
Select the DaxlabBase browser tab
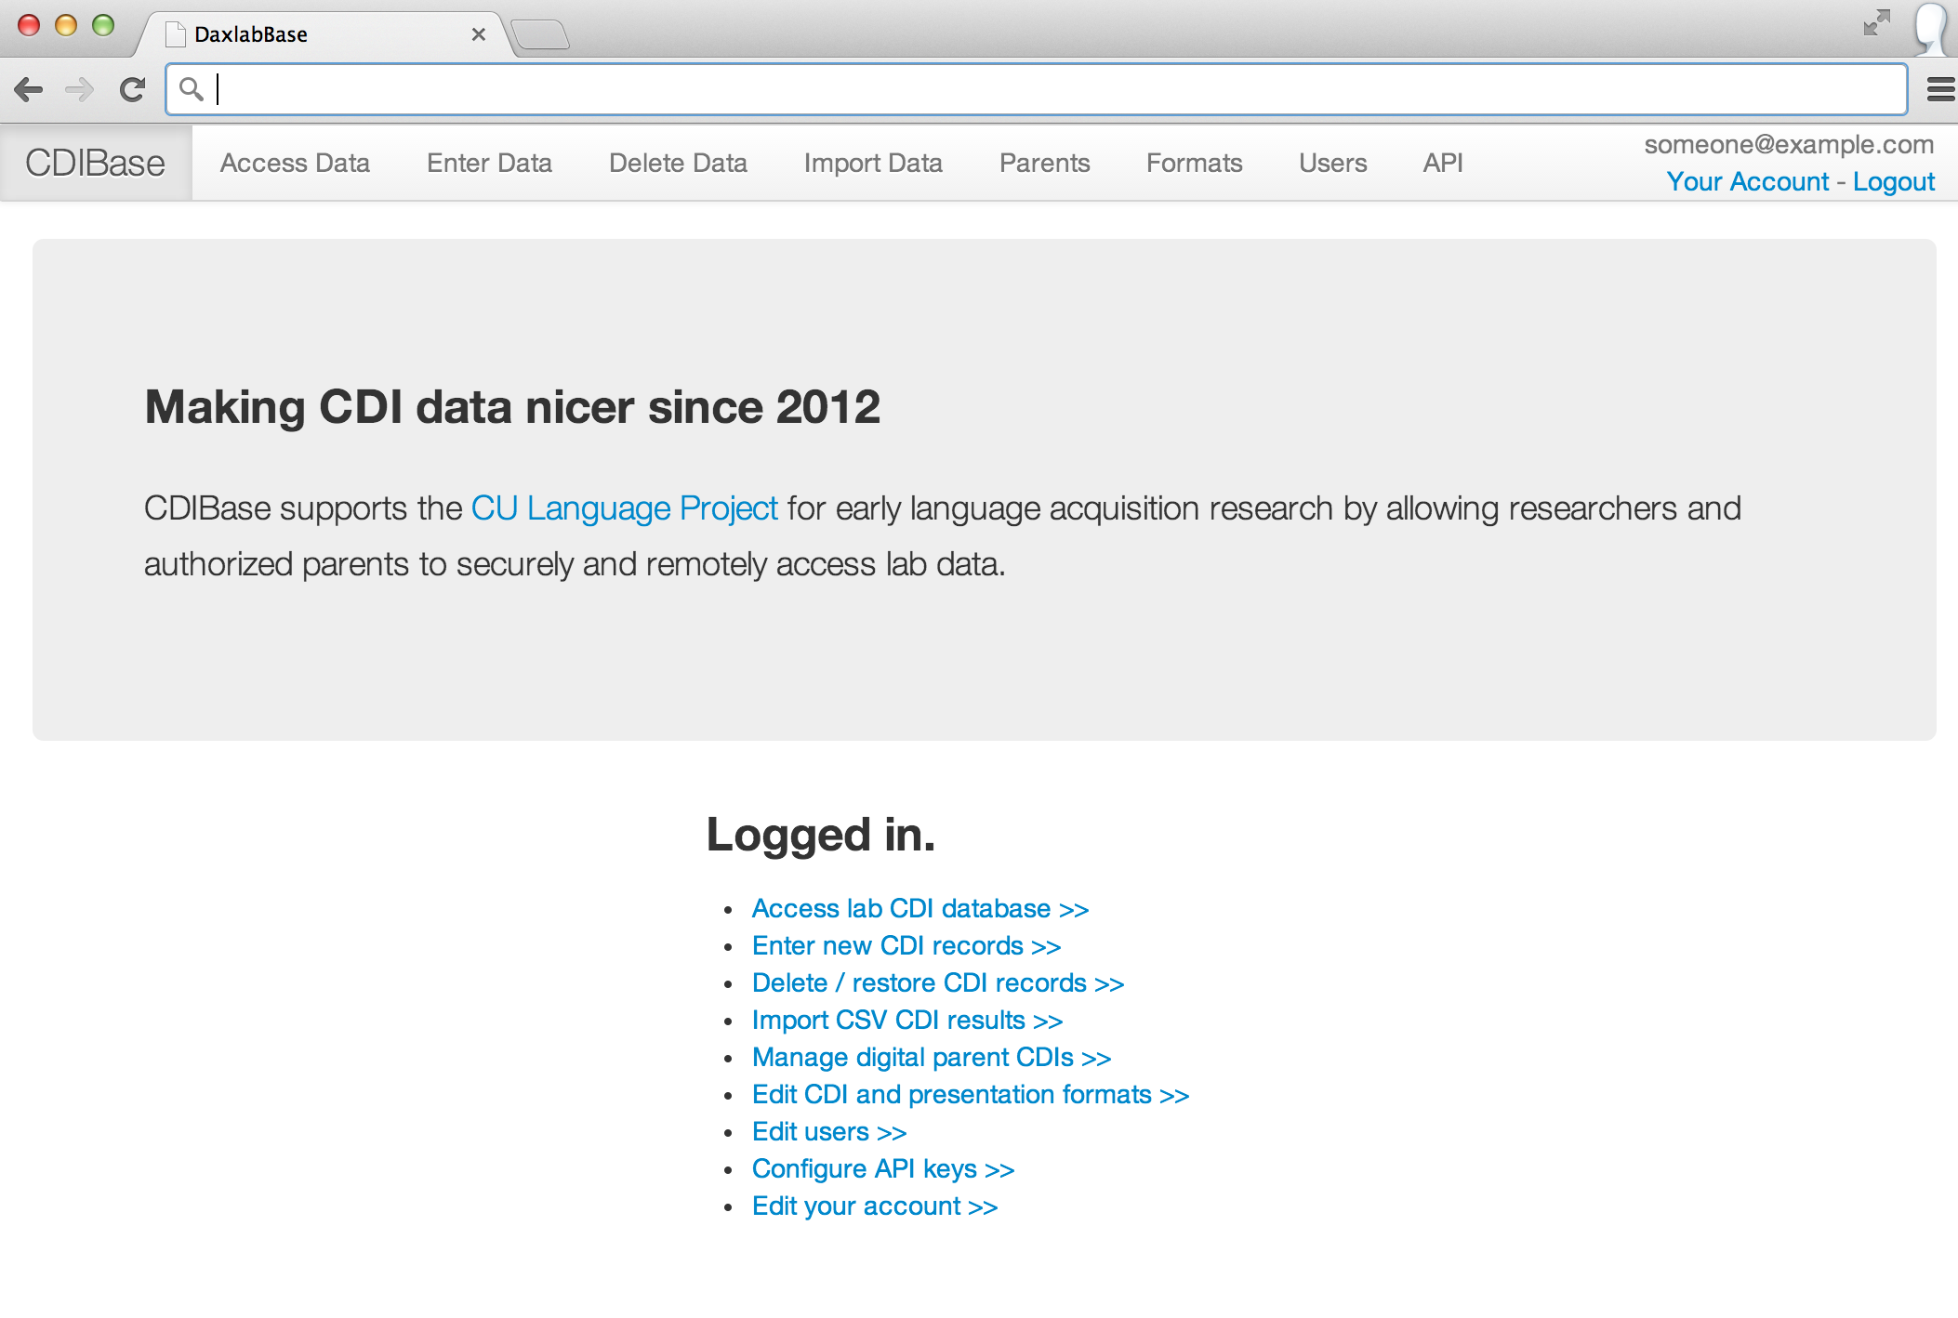[325, 34]
